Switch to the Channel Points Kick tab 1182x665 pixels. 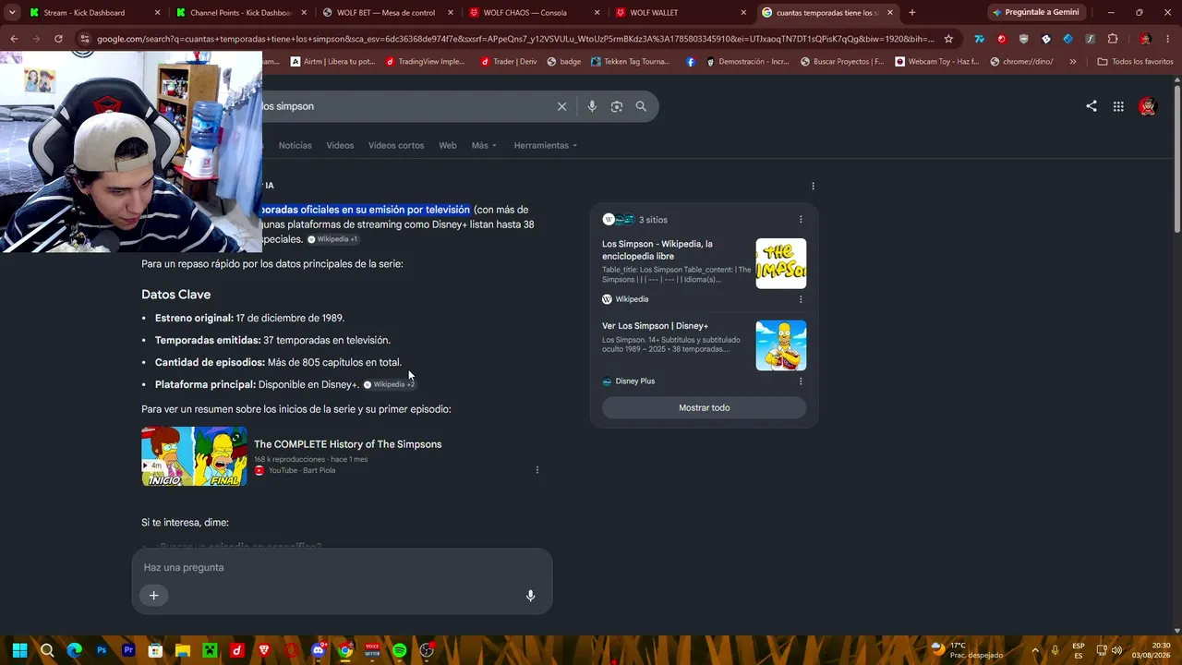(x=241, y=13)
